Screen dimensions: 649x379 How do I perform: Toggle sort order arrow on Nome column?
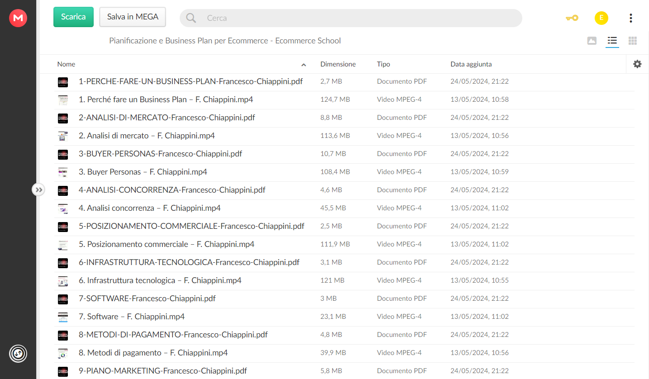pos(304,65)
